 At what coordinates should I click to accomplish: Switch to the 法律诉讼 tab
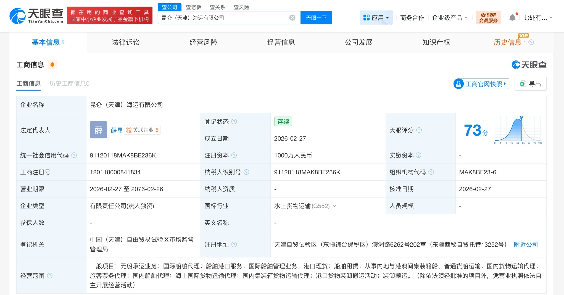click(126, 42)
